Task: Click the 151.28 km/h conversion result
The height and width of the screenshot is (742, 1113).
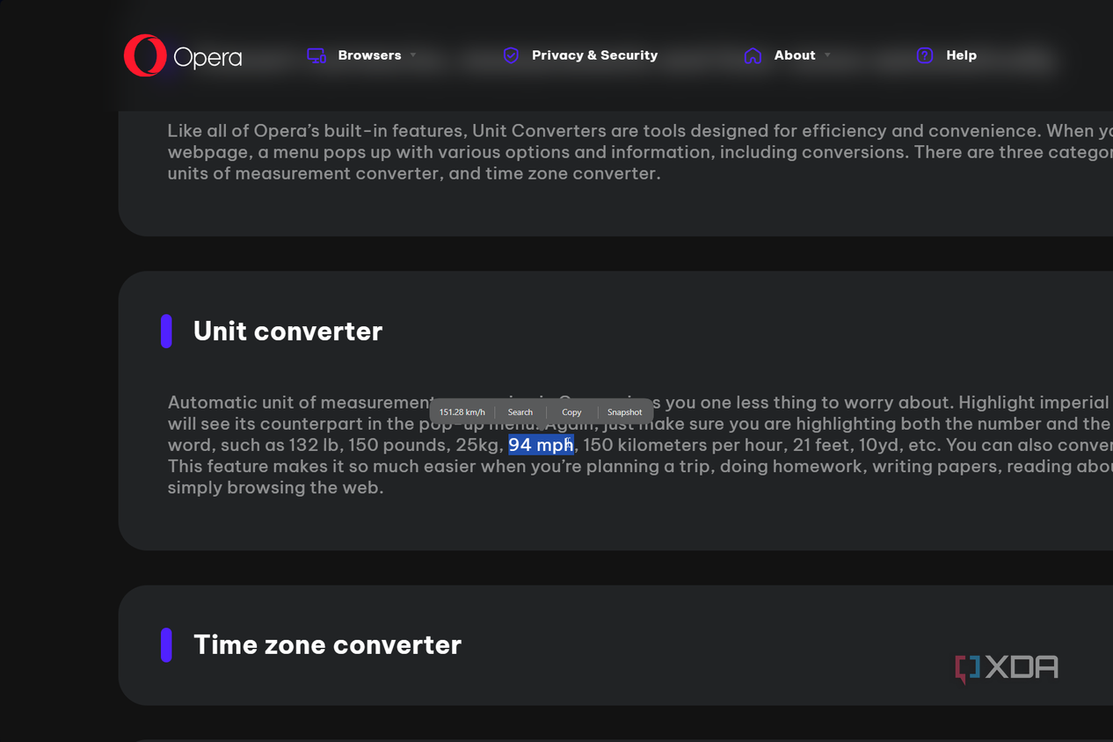Action: [462, 412]
